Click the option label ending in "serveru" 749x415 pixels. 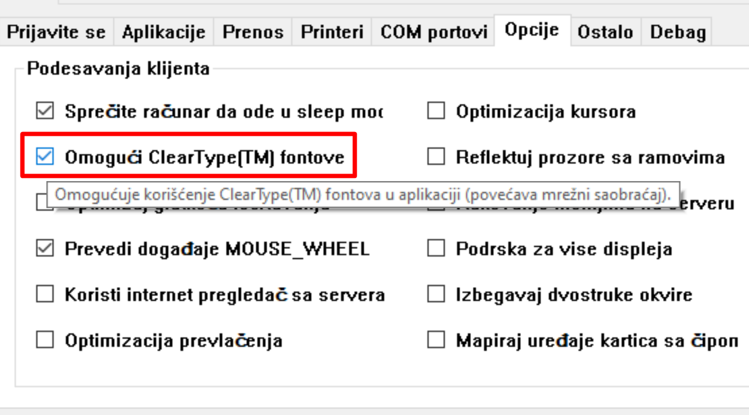pos(707,205)
